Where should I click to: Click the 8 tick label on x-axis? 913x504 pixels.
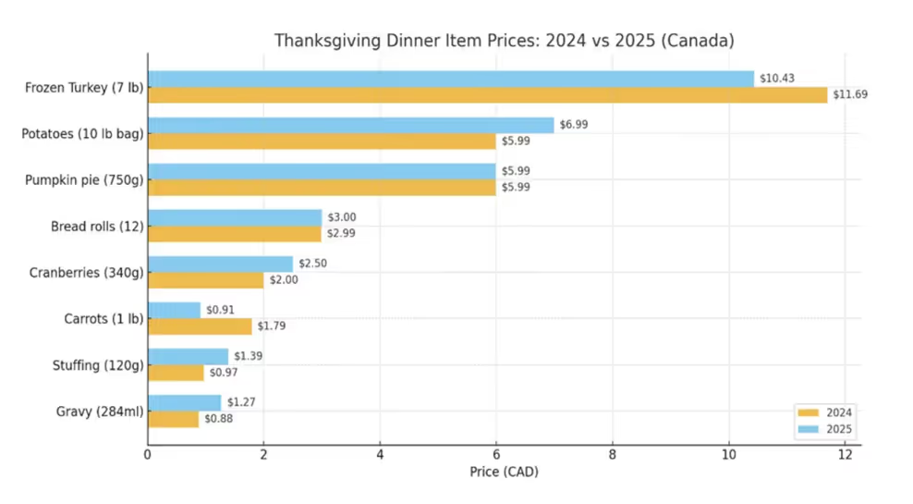coord(612,454)
